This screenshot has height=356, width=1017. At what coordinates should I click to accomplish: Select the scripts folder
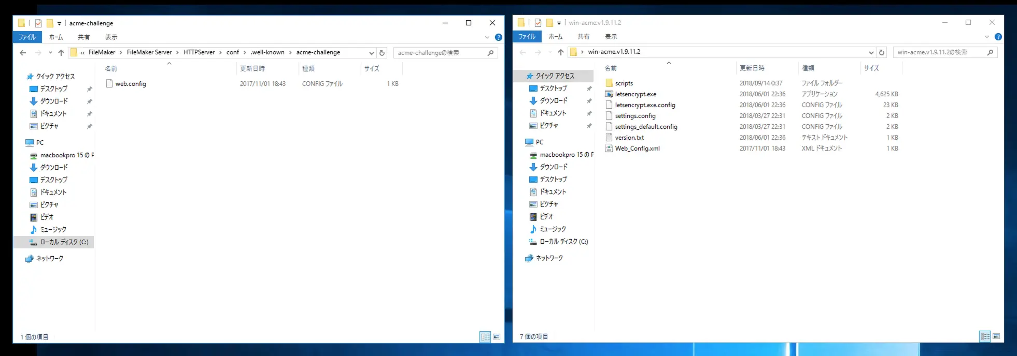(x=624, y=83)
